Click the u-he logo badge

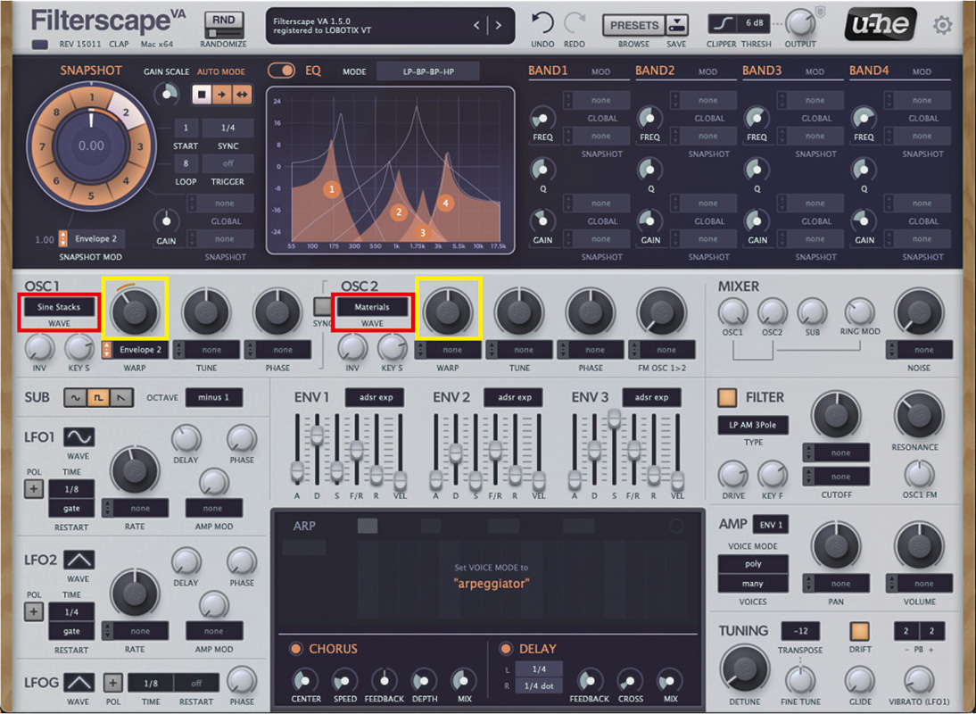pos(881,24)
